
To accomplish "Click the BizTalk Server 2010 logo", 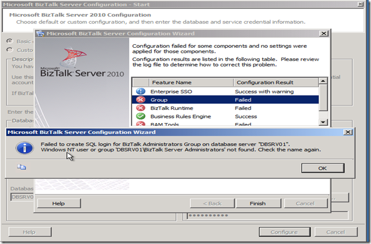I will pos(82,63).
